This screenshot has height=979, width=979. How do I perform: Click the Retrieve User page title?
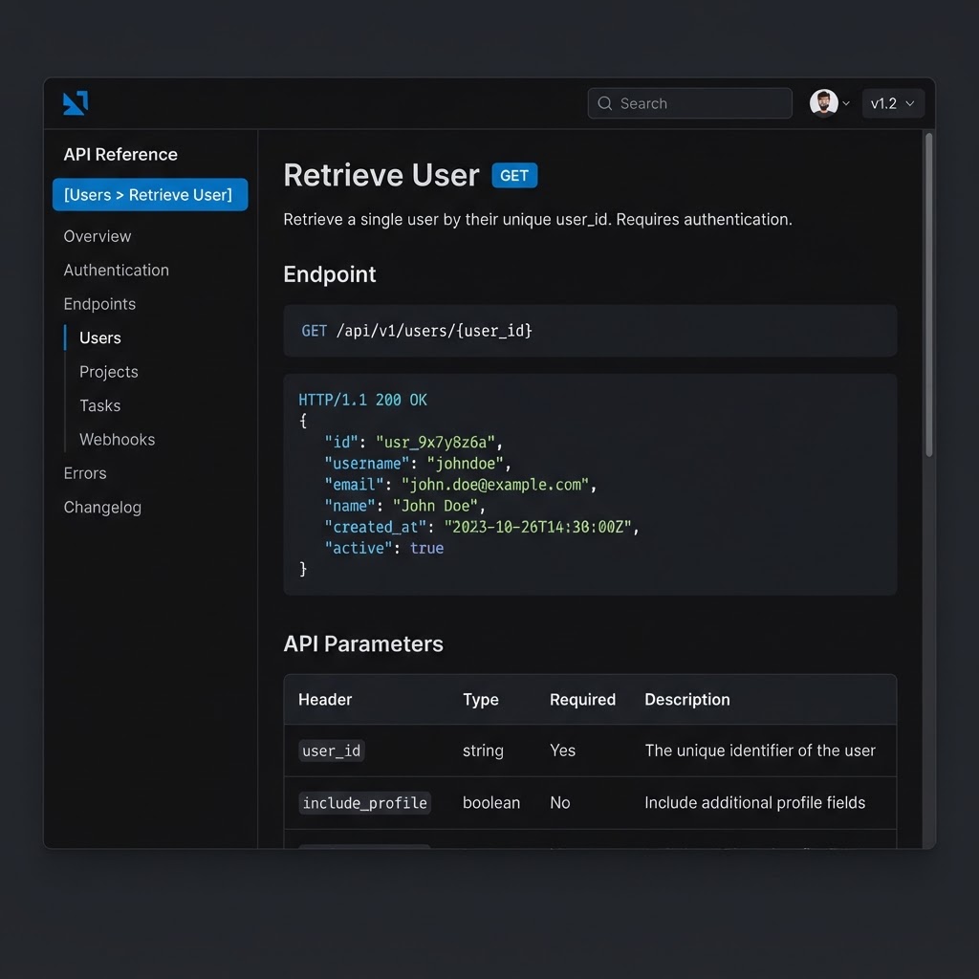click(x=381, y=175)
